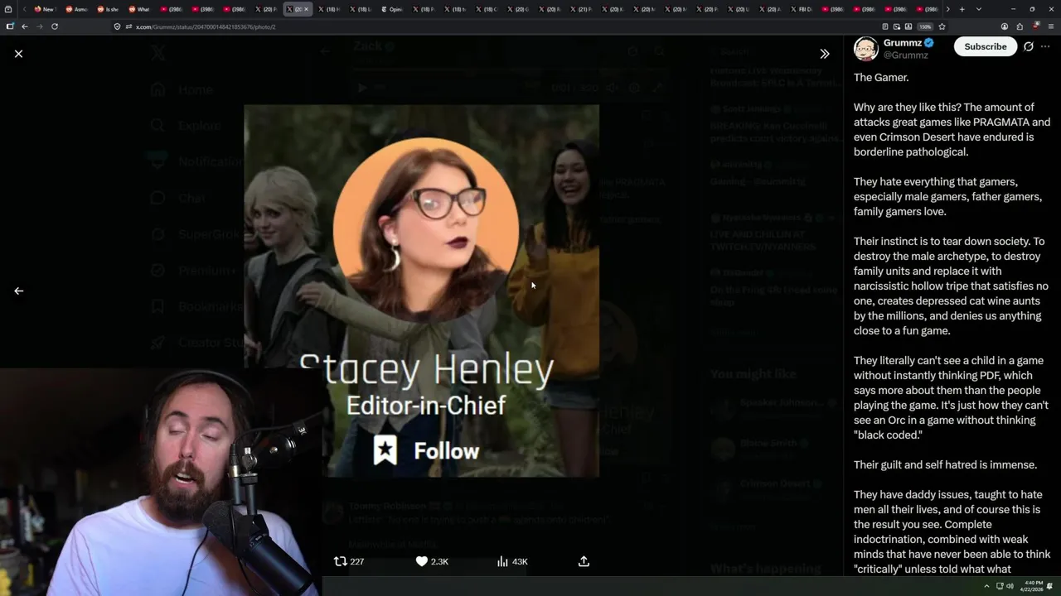
Task: Open the browser sidebar toggle icon
Action: click(10, 26)
